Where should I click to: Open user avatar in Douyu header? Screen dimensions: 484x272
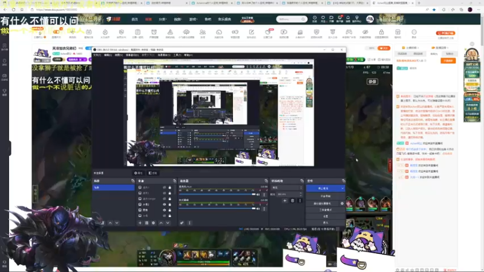[370, 19]
